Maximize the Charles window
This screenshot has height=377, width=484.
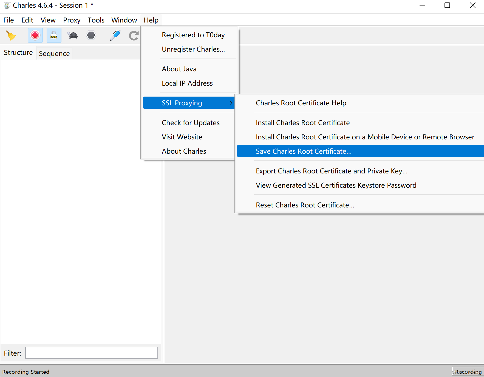point(447,5)
